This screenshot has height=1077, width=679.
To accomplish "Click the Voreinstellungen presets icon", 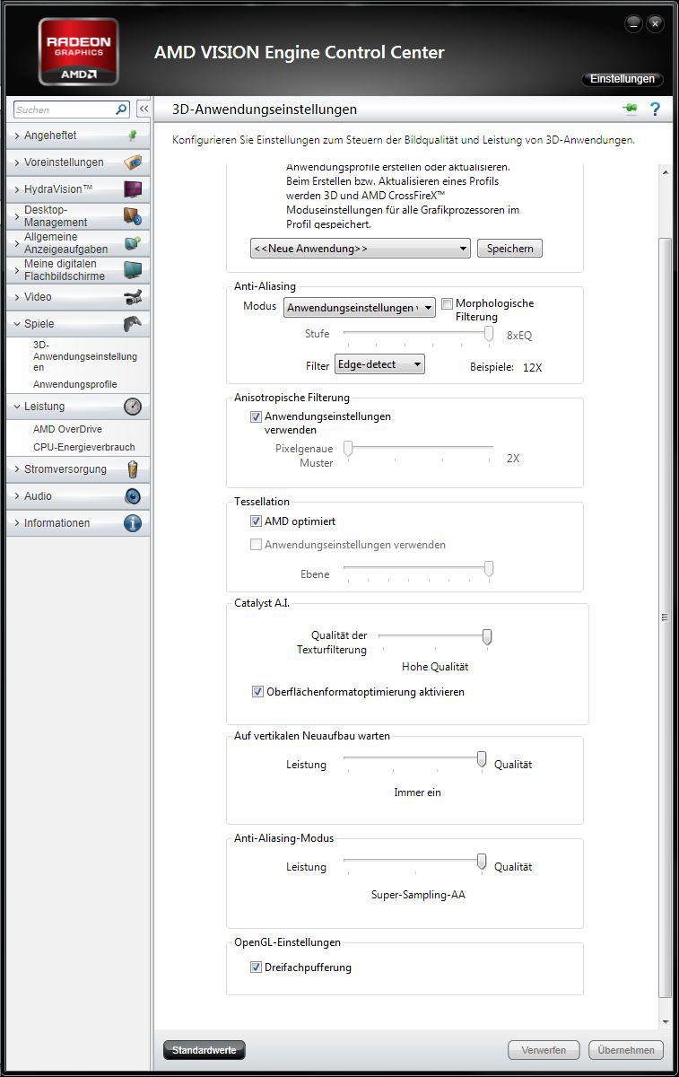I will (133, 162).
